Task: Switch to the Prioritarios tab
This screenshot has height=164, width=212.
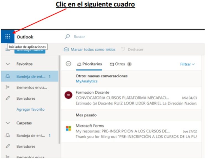Action: click(89, 64)
